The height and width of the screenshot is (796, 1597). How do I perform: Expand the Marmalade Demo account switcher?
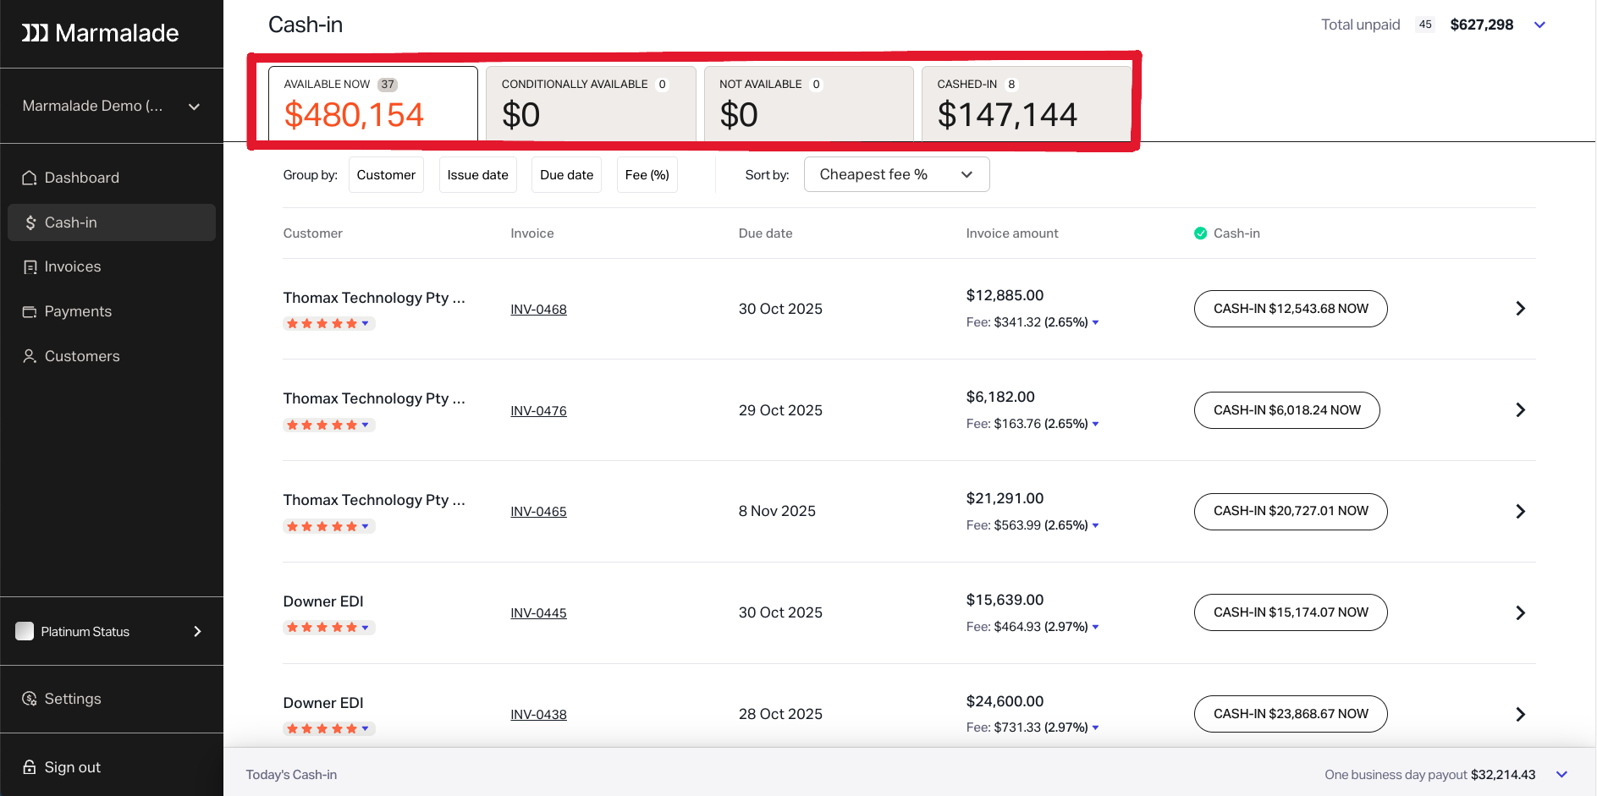coord(194,107)
